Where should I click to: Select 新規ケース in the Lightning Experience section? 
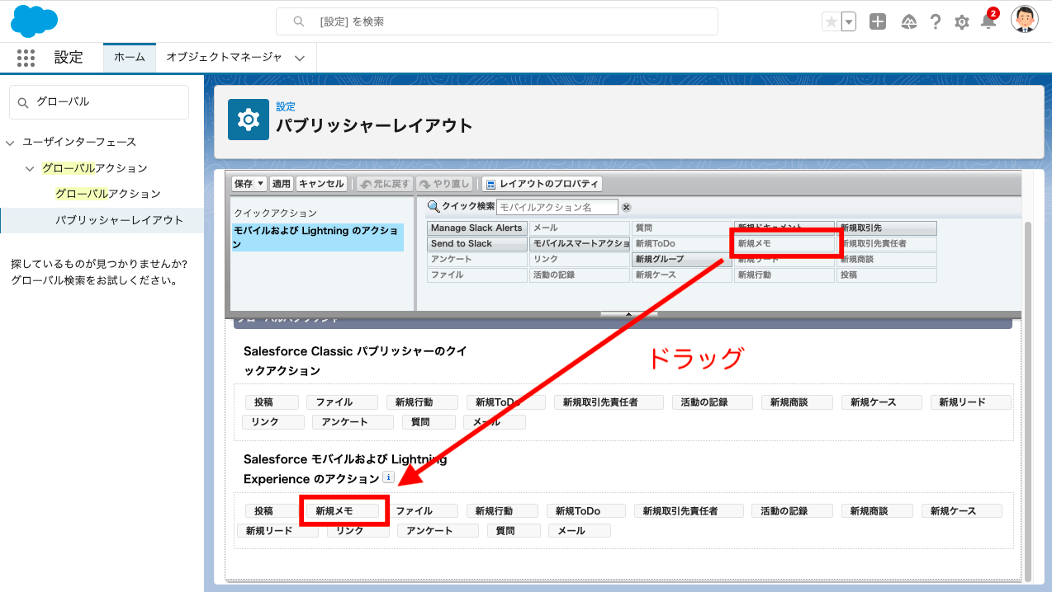(961, 511)
